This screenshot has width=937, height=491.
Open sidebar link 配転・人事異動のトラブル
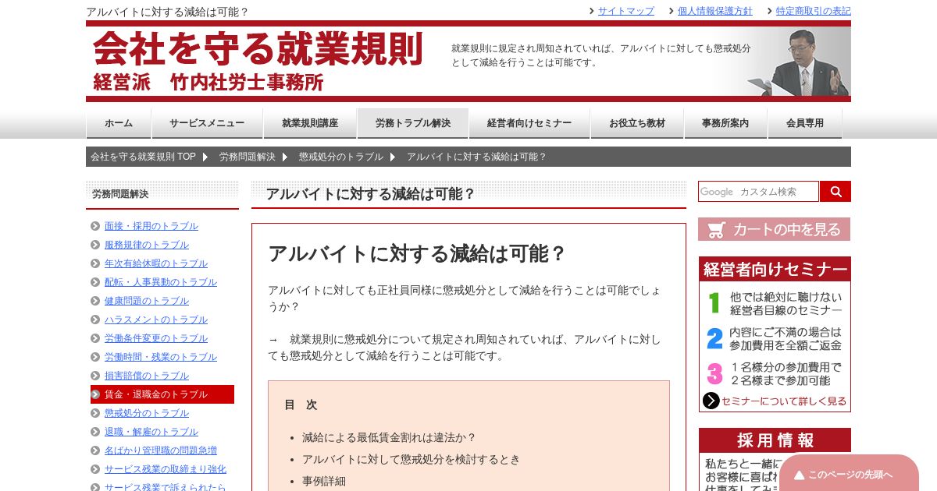point(161,282)
